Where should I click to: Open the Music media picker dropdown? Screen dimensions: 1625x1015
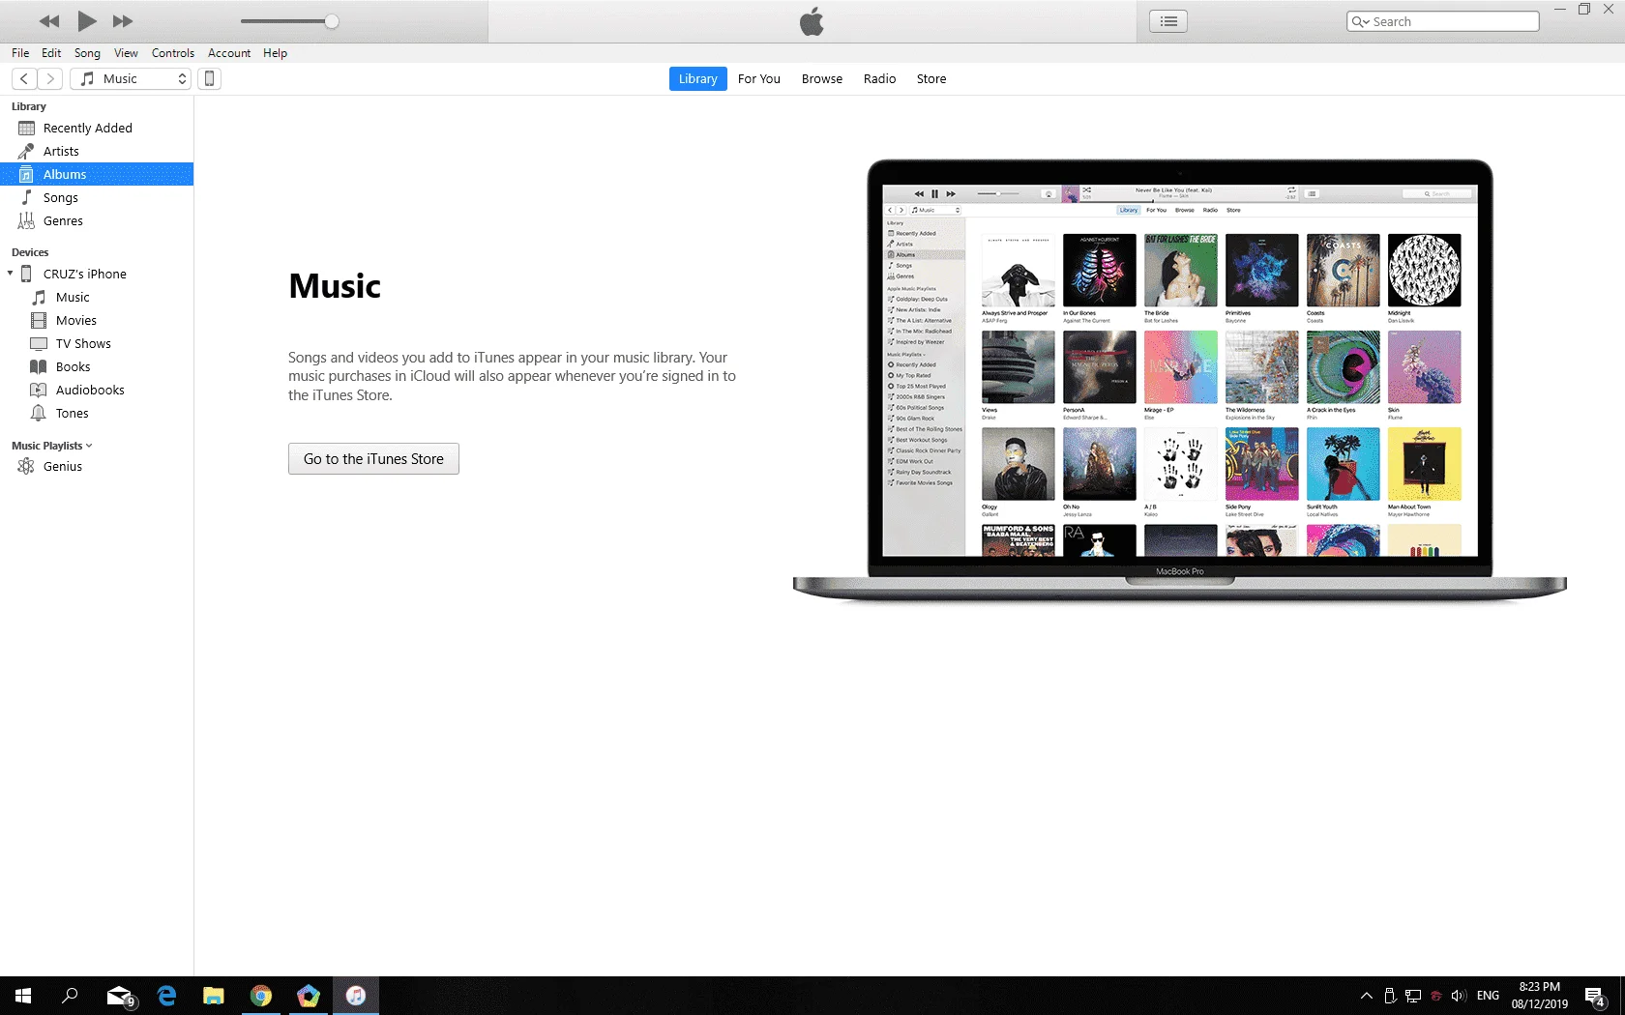pyautogui.click(x=131, y=79)
